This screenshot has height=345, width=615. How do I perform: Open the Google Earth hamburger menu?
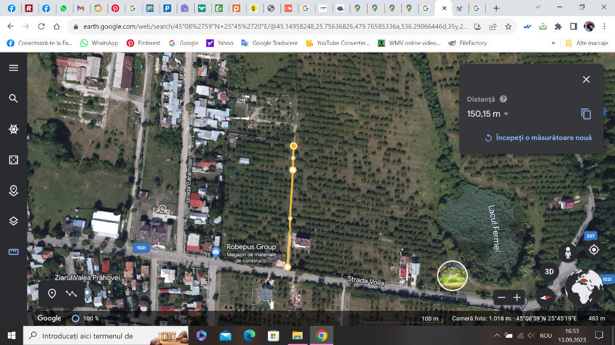(x=13, y=68)
